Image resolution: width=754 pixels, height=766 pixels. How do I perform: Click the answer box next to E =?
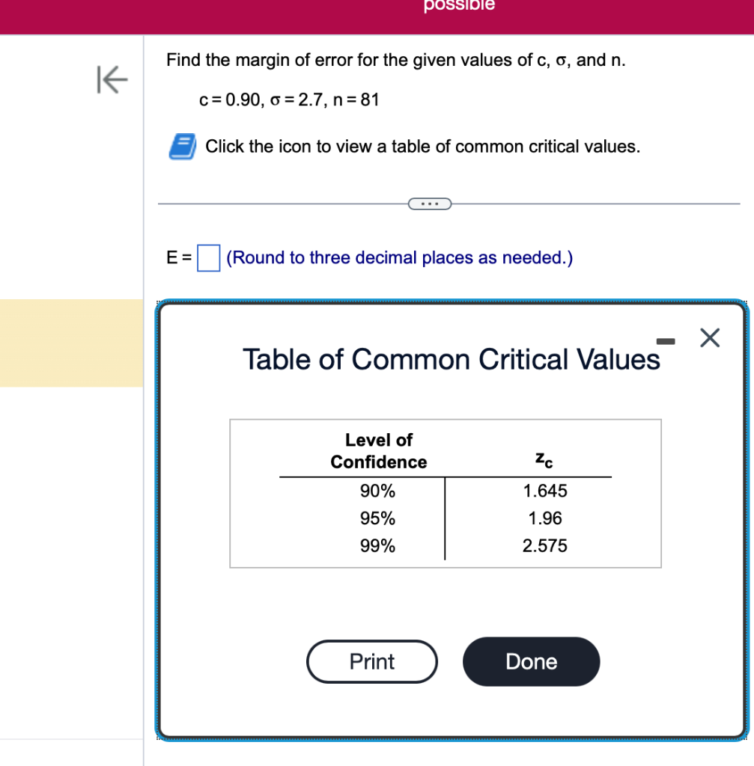click(207, 257)
